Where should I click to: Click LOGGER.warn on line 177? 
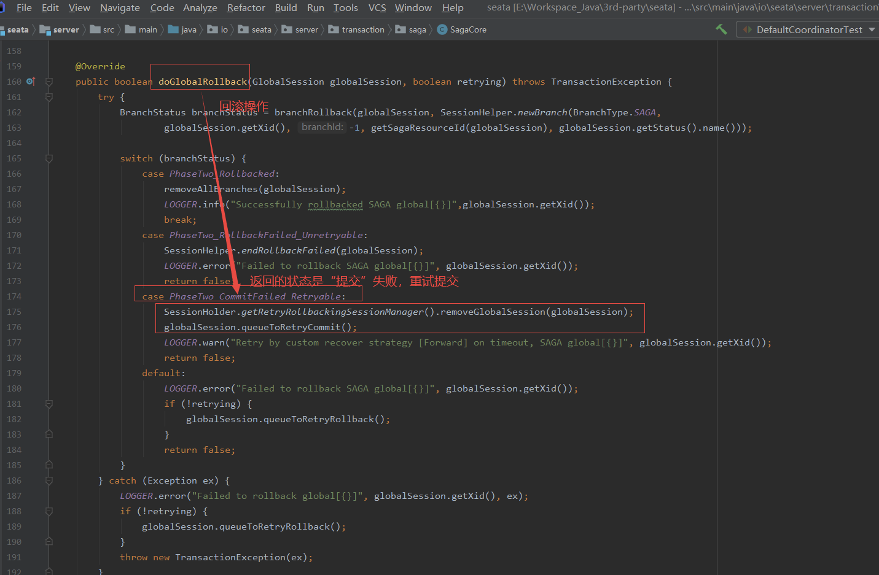(194, 342)
